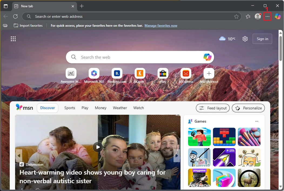This screenshot has height=191, width=284.
Task: Open the Kayak shortcut
Action: 140,76
